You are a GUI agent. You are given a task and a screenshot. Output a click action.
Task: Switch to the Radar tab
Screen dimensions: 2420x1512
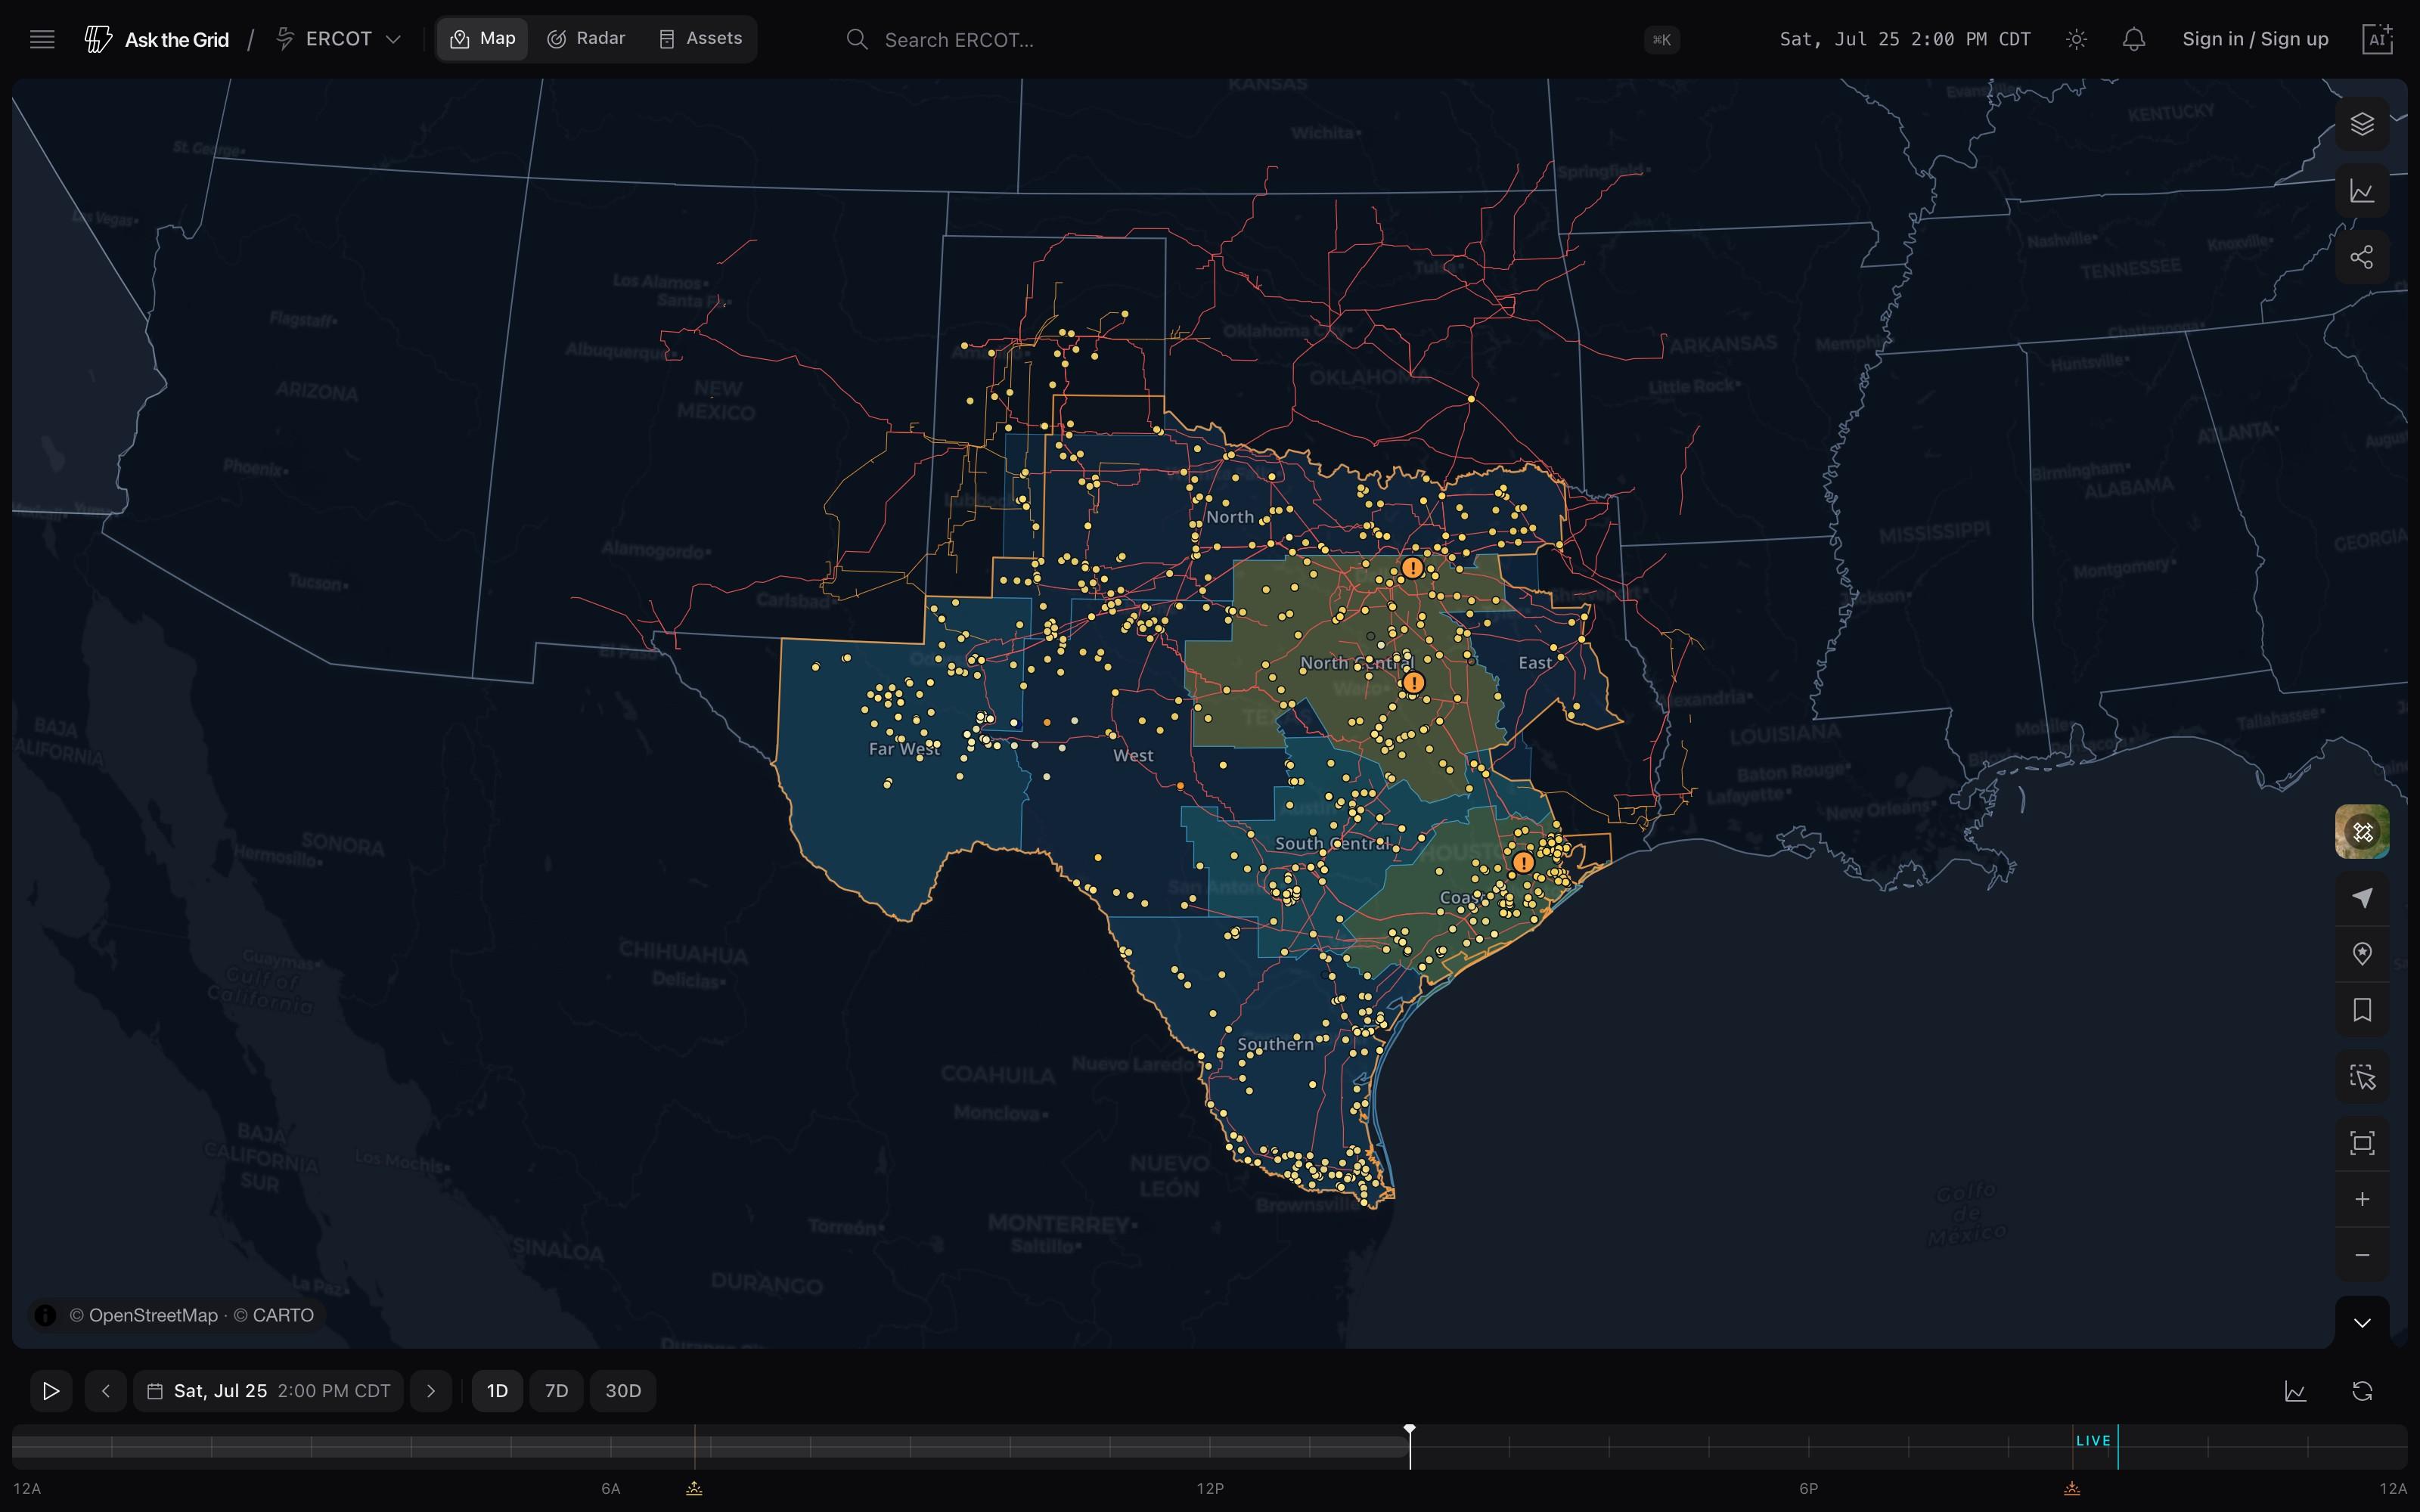[586, 39]
